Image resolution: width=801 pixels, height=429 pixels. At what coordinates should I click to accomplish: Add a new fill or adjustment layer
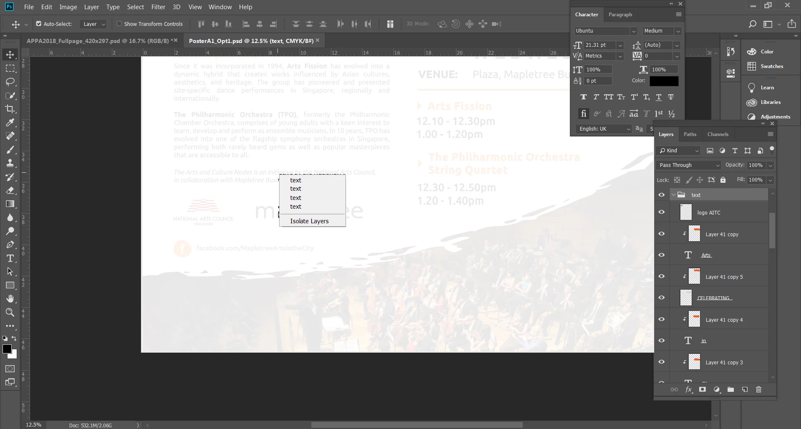tap(717, 389)
